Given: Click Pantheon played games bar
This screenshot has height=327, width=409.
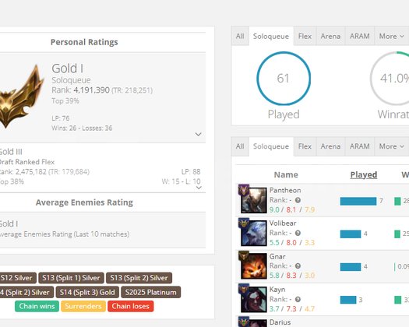Looking at the screenshot, I should pyautogui.click(x=358, y=201).
